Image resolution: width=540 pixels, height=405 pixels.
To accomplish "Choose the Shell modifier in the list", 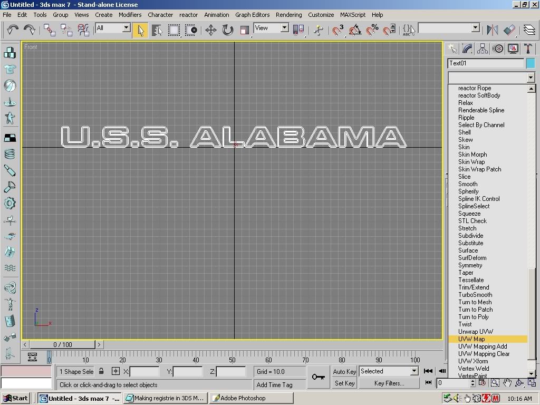I will (464, 132).
